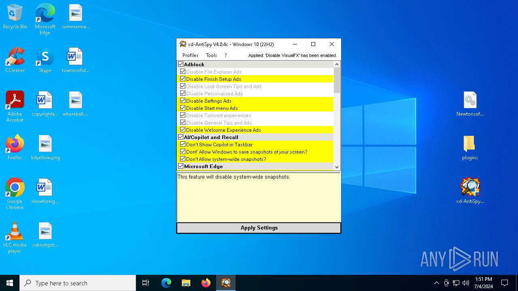Toggle the Adblock category checkbox
518x291 pixels.
181,64
